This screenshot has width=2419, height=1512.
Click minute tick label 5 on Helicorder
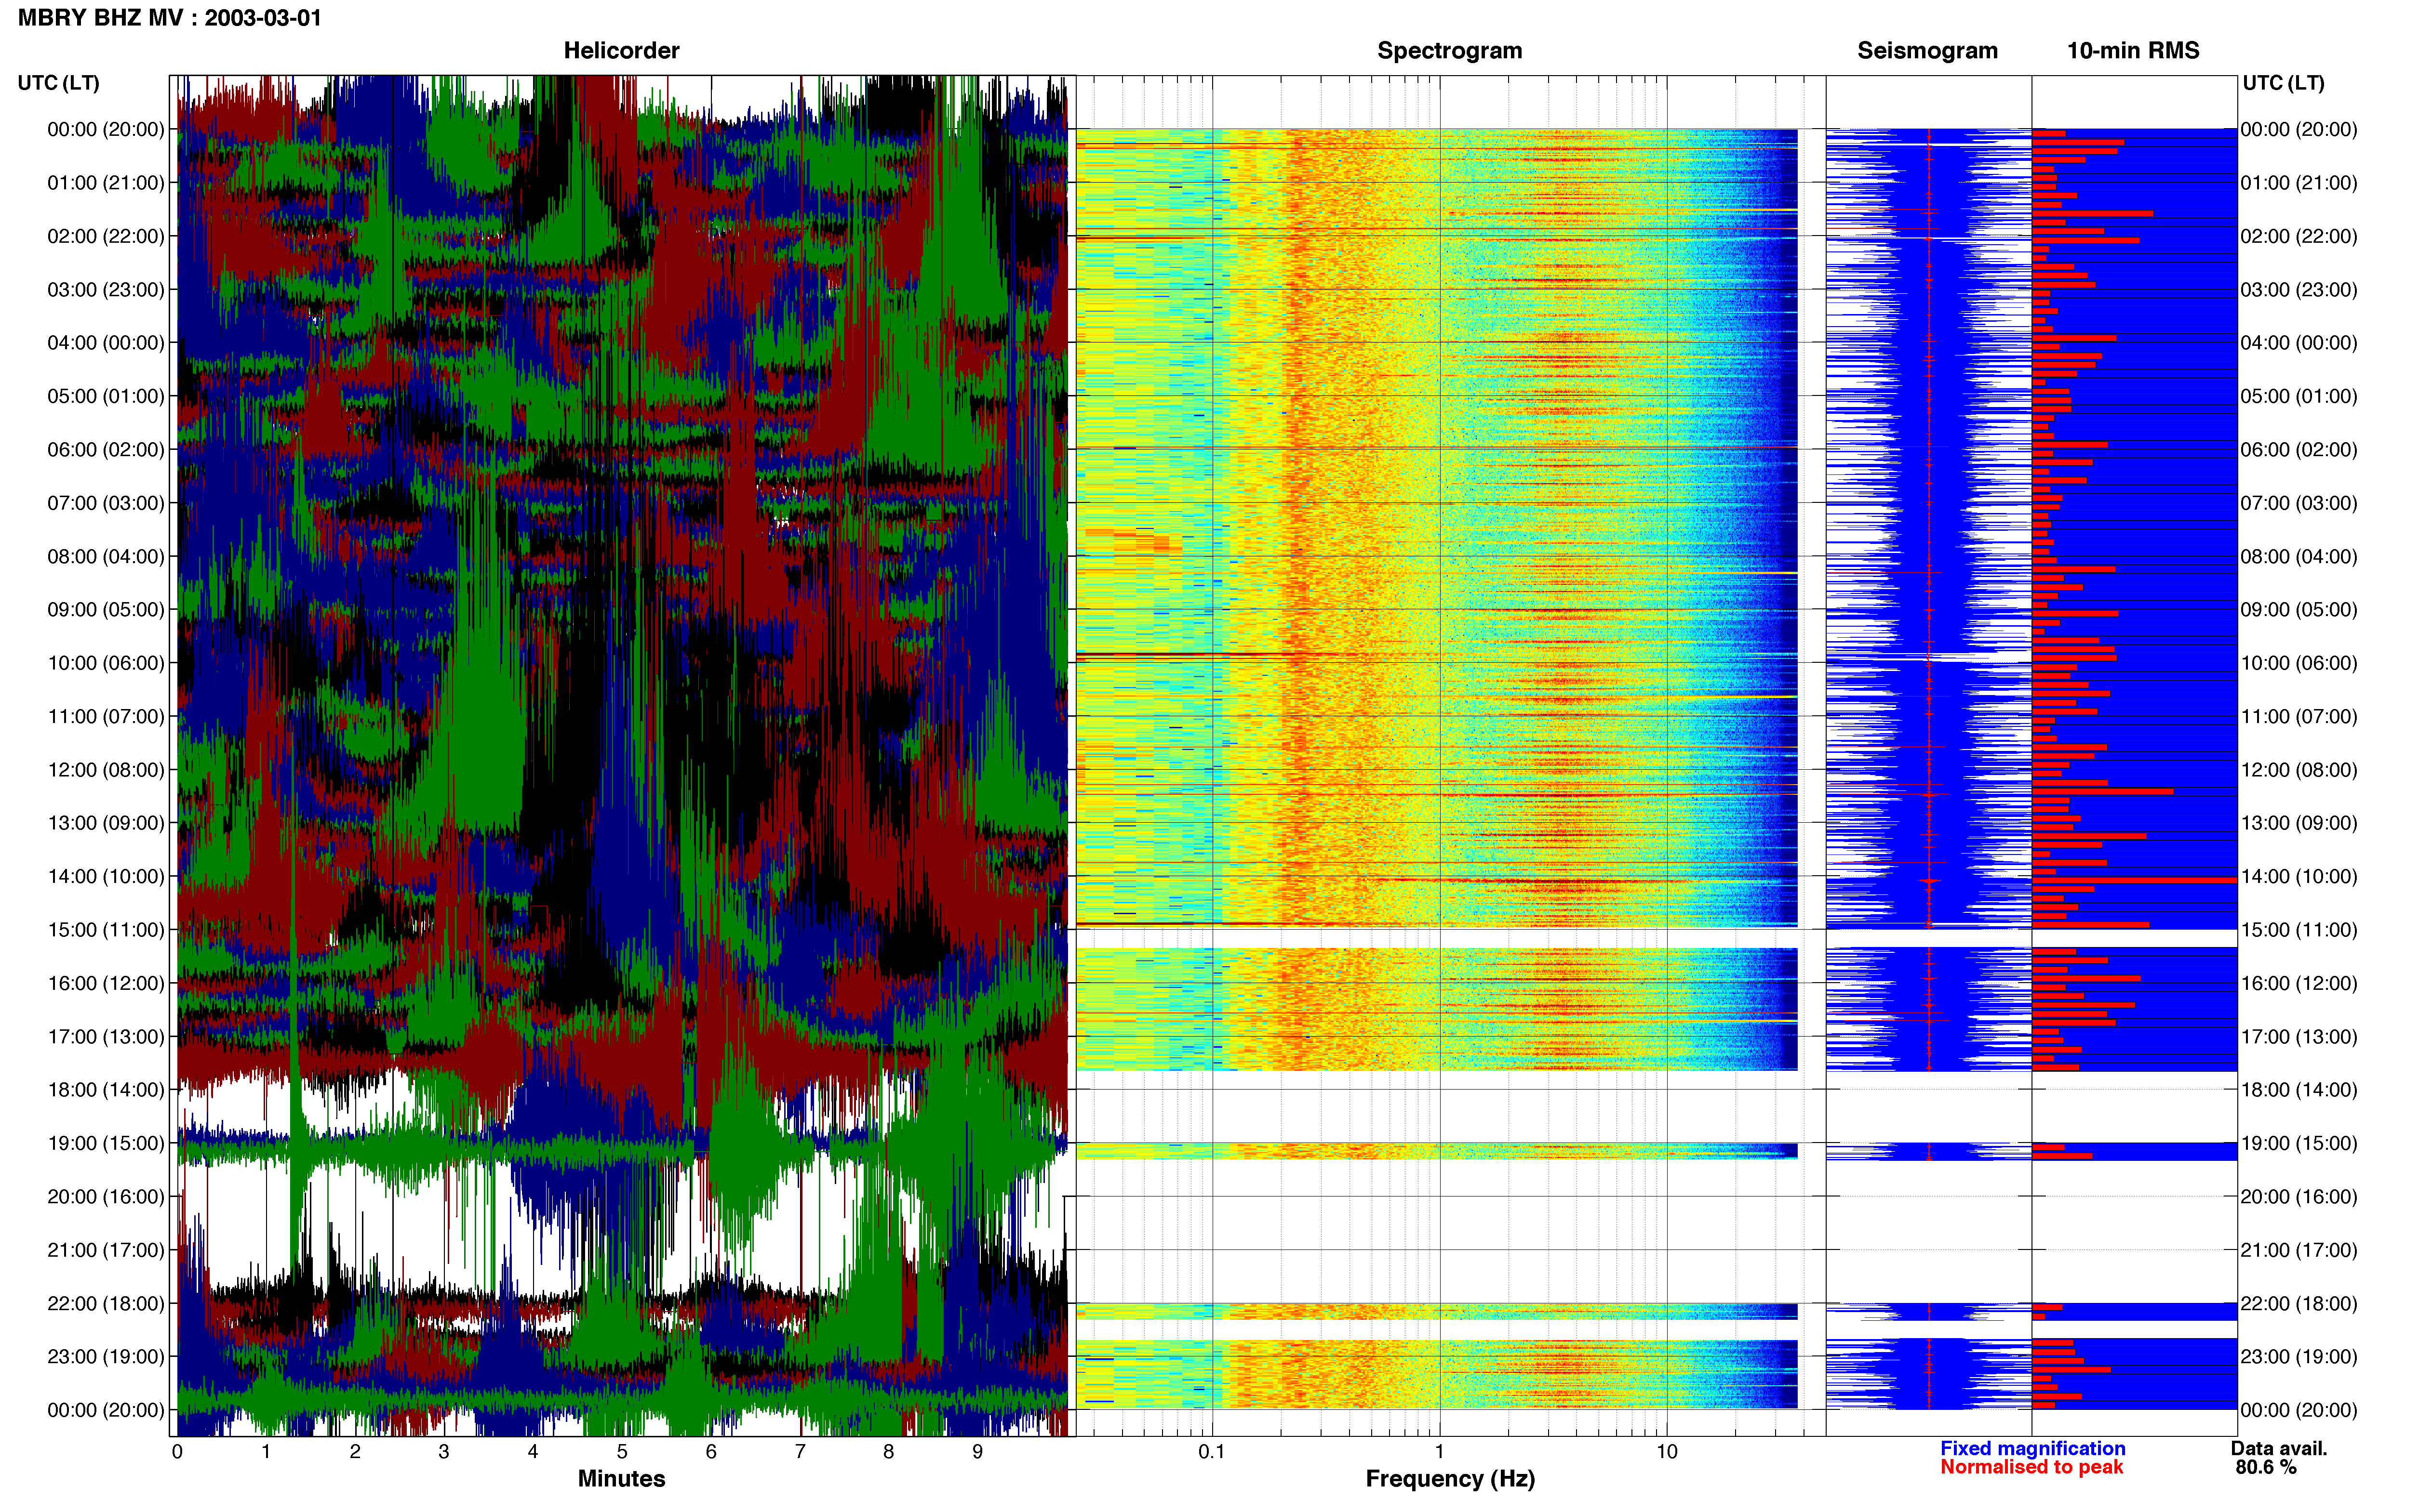pos(622,1451)
